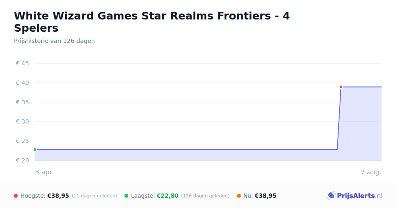Click the € 30 axis label
396x208 pixels.
click(x=22, y=121)
